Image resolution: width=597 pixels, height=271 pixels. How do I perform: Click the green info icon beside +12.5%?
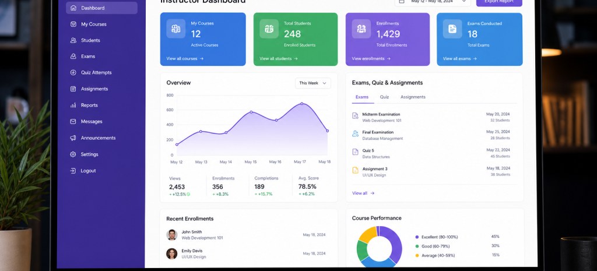click(188, 194)
